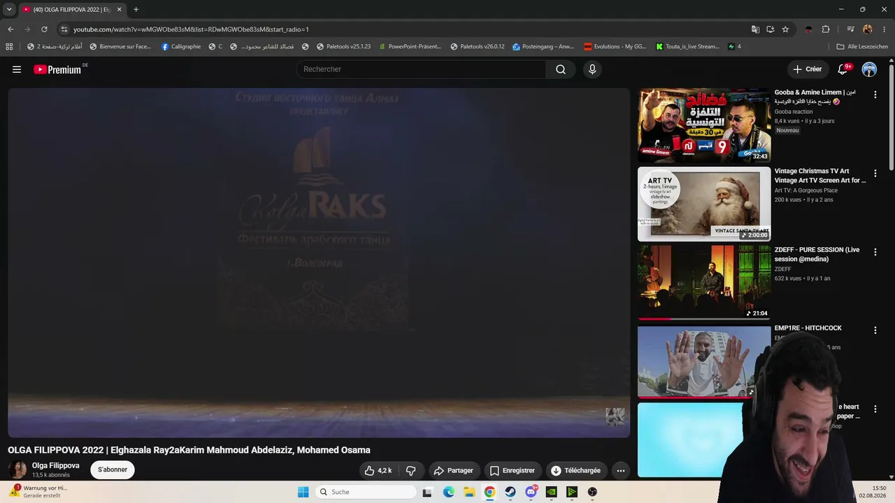Open the EMP1RE - HITCHCOCK video title
The width and height of the screenshot is (895, 503).
coord(808,328)
